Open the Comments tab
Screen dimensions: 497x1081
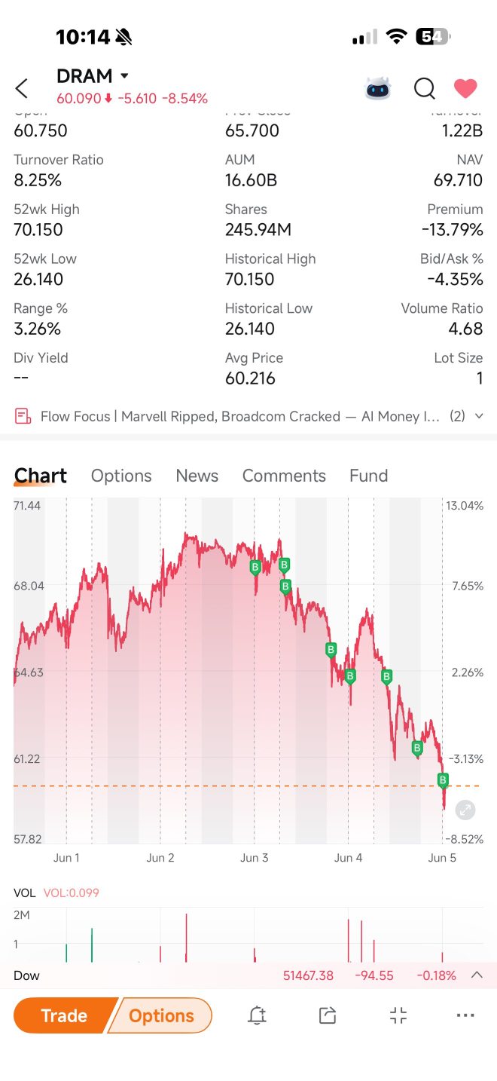284,476
